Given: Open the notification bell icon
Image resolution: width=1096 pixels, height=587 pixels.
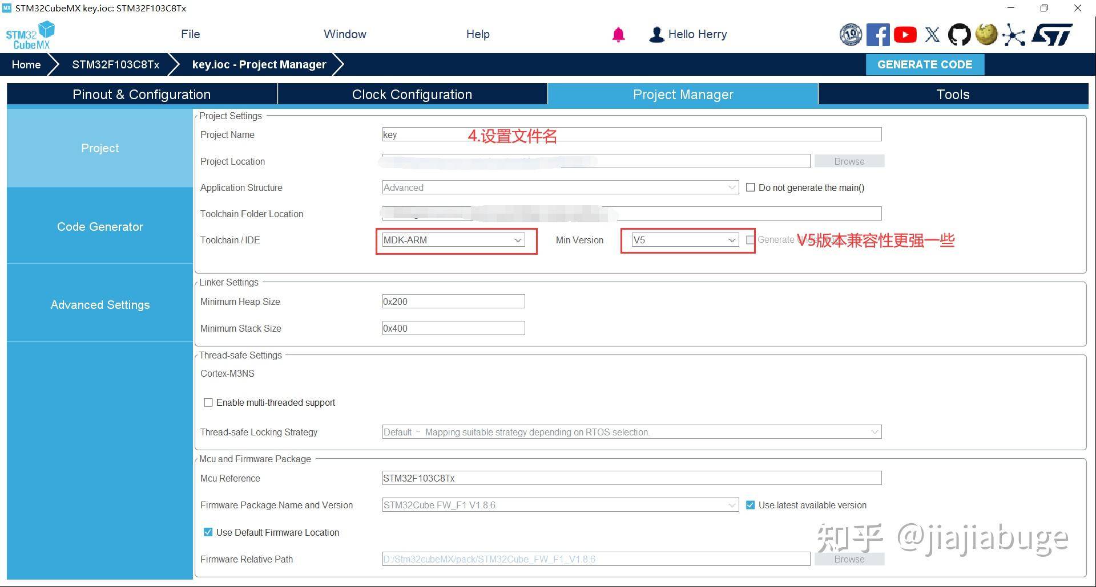Looking at the screenshot, I should point(618,35).
